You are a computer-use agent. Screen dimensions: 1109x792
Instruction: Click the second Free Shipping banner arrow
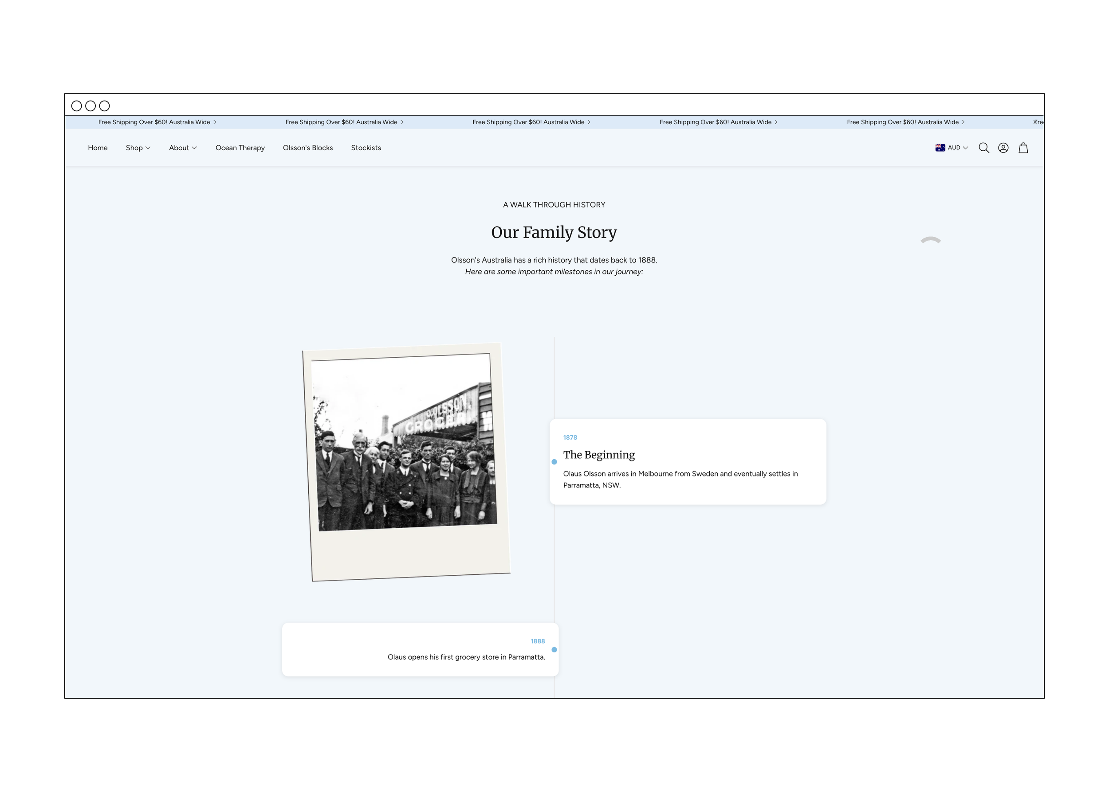[402, 122]
